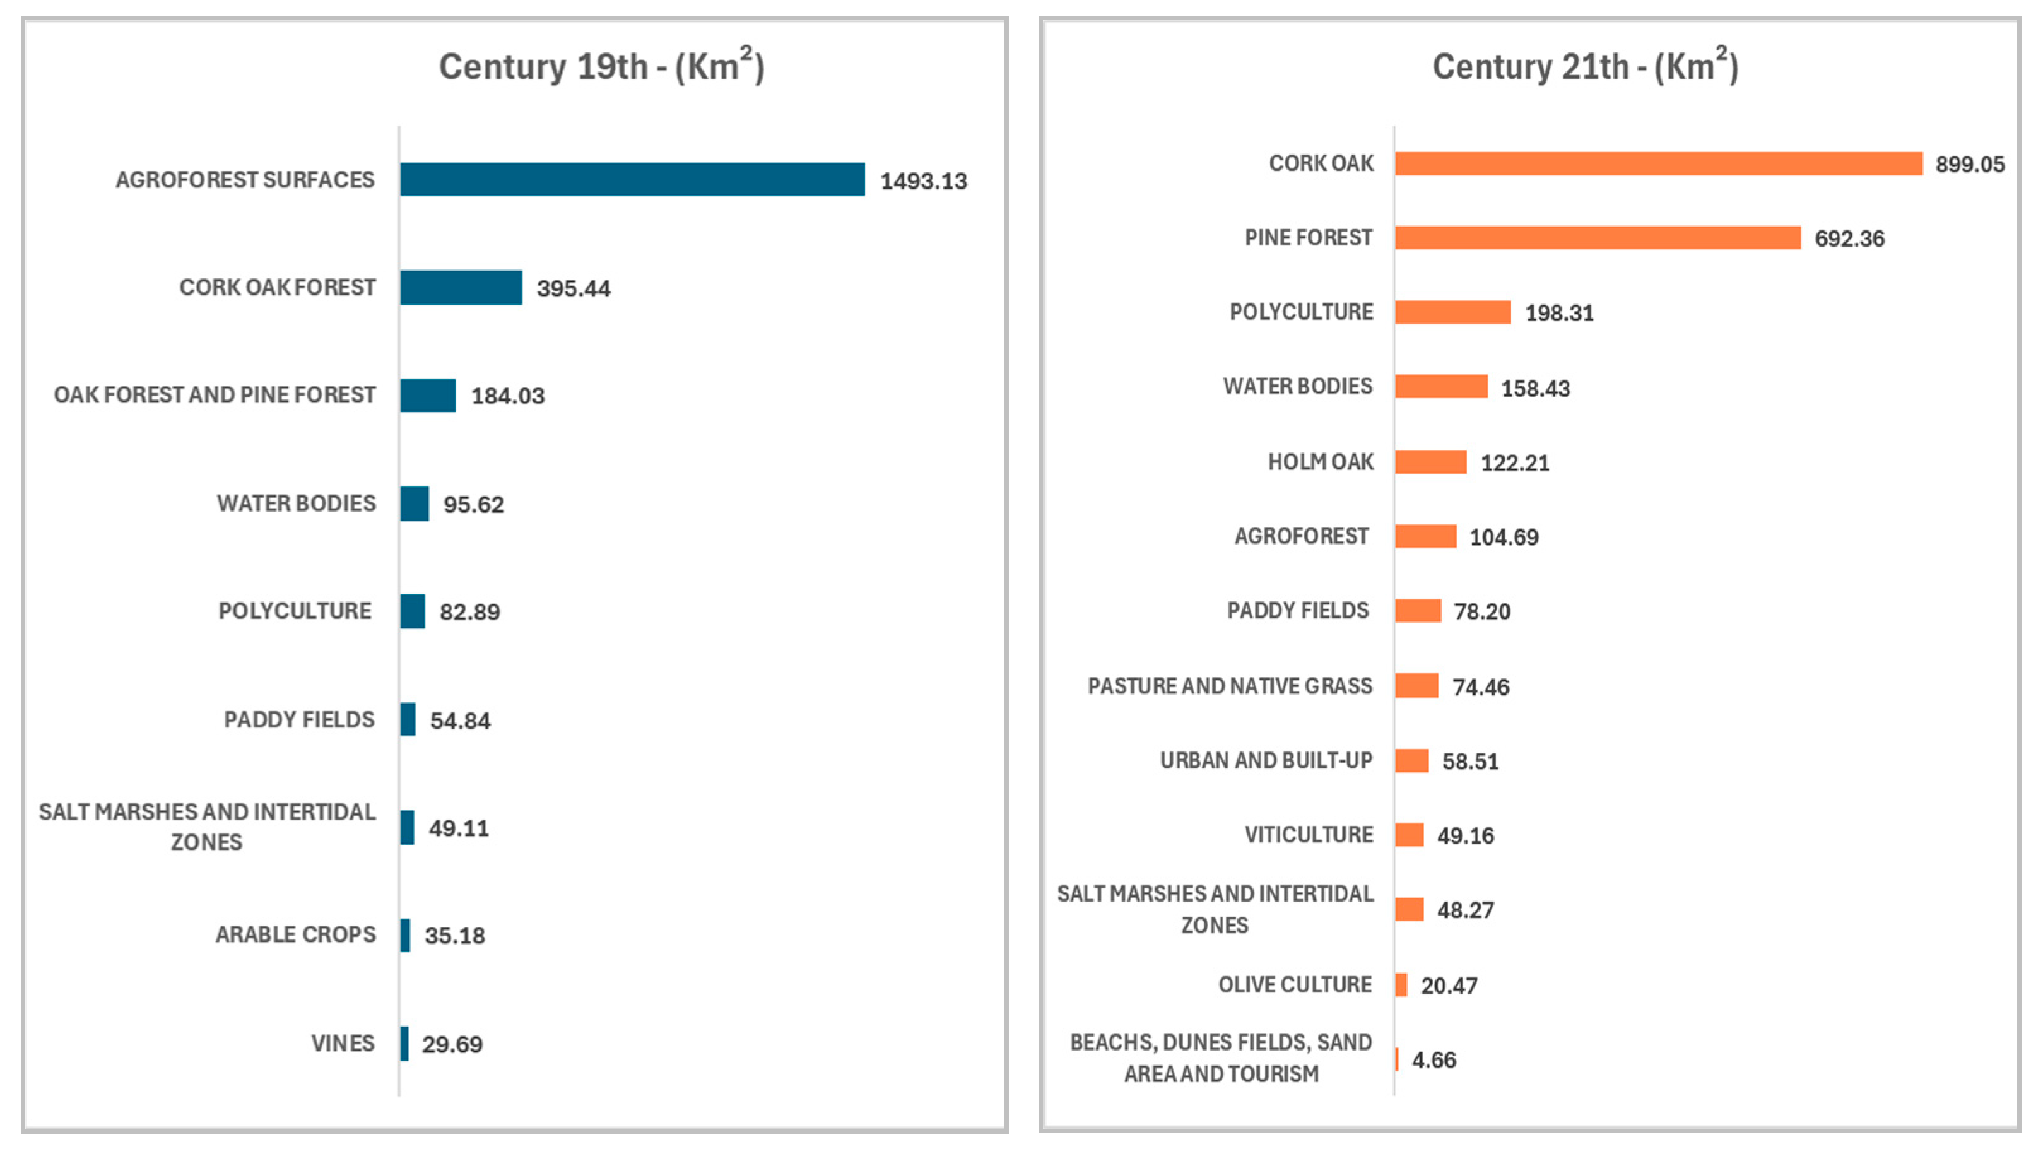The image size is (2043, 1154).
Task: Click the 1493.13 data label
Action: click(x=923, y=181)
